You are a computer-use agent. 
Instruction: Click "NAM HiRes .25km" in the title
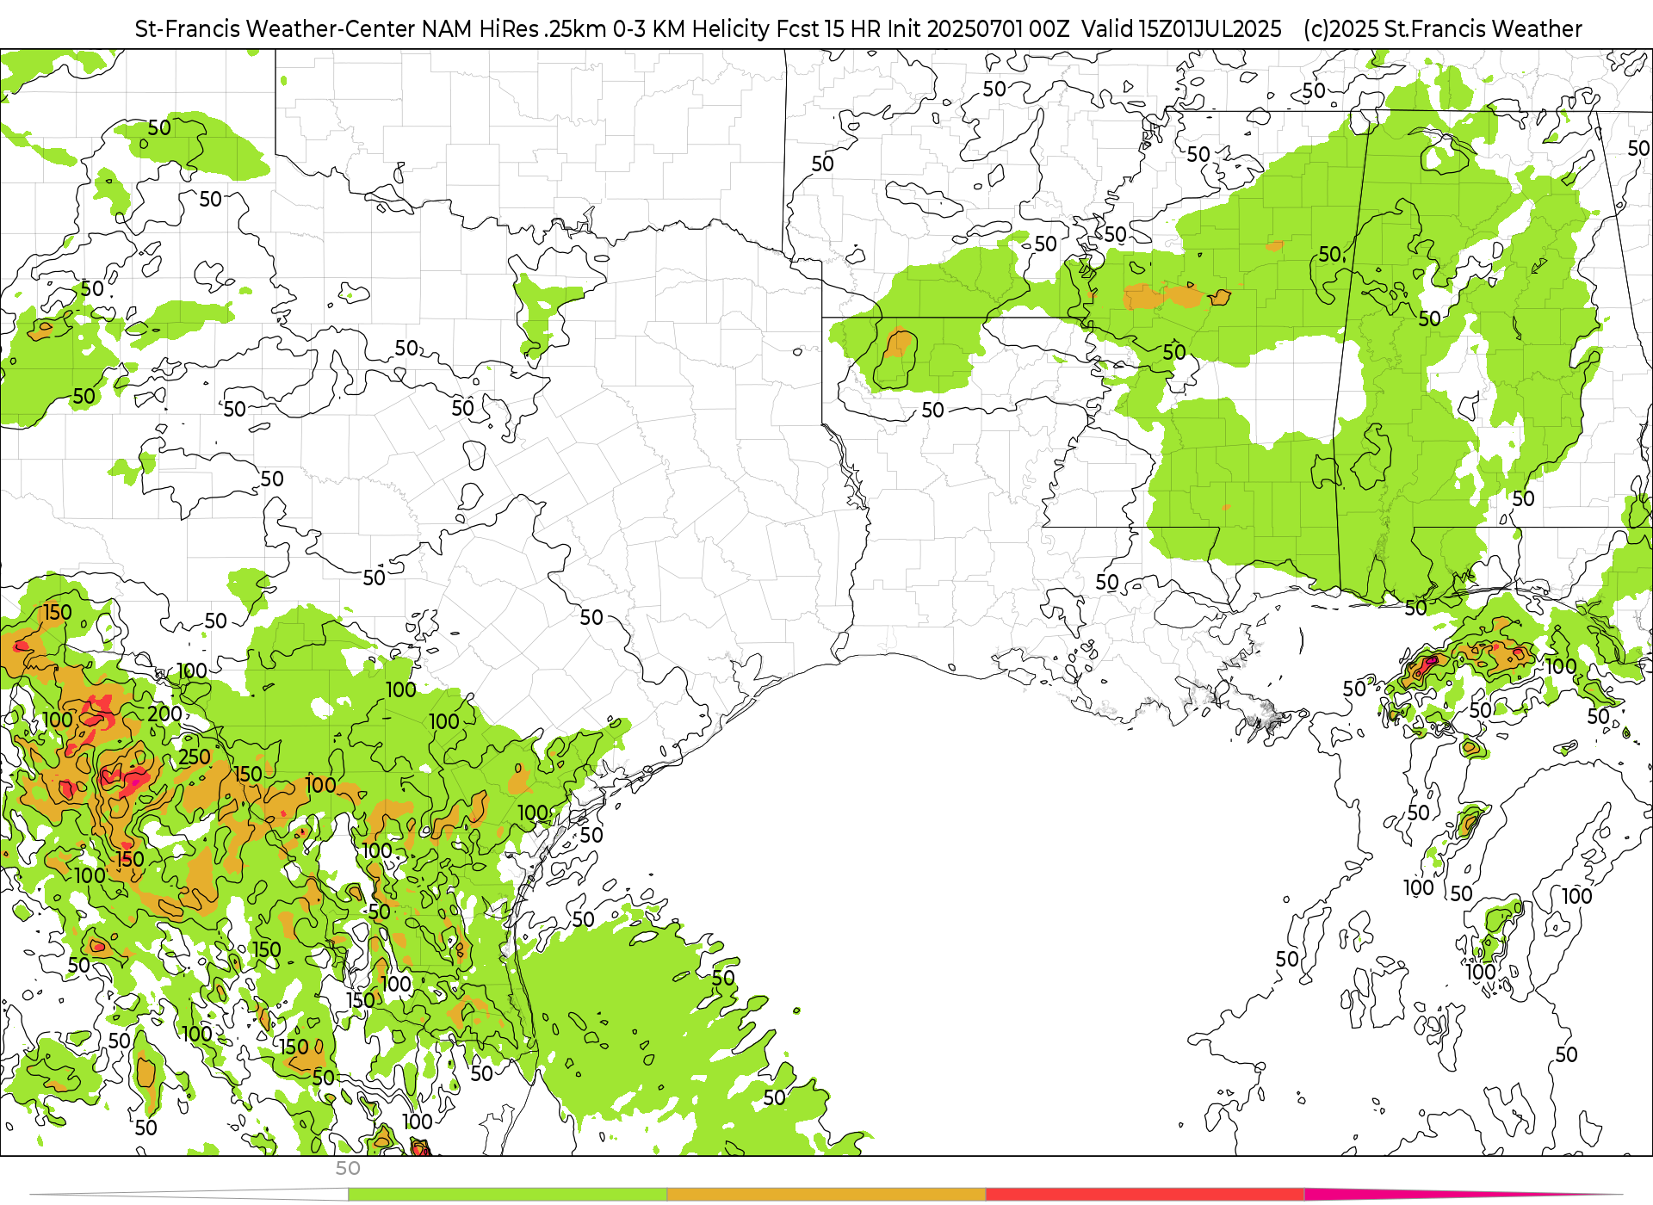point(514,29)
